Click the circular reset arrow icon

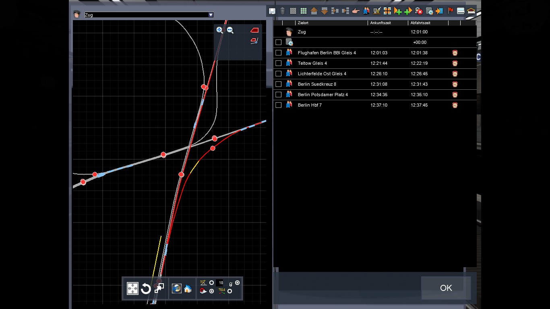146,288
